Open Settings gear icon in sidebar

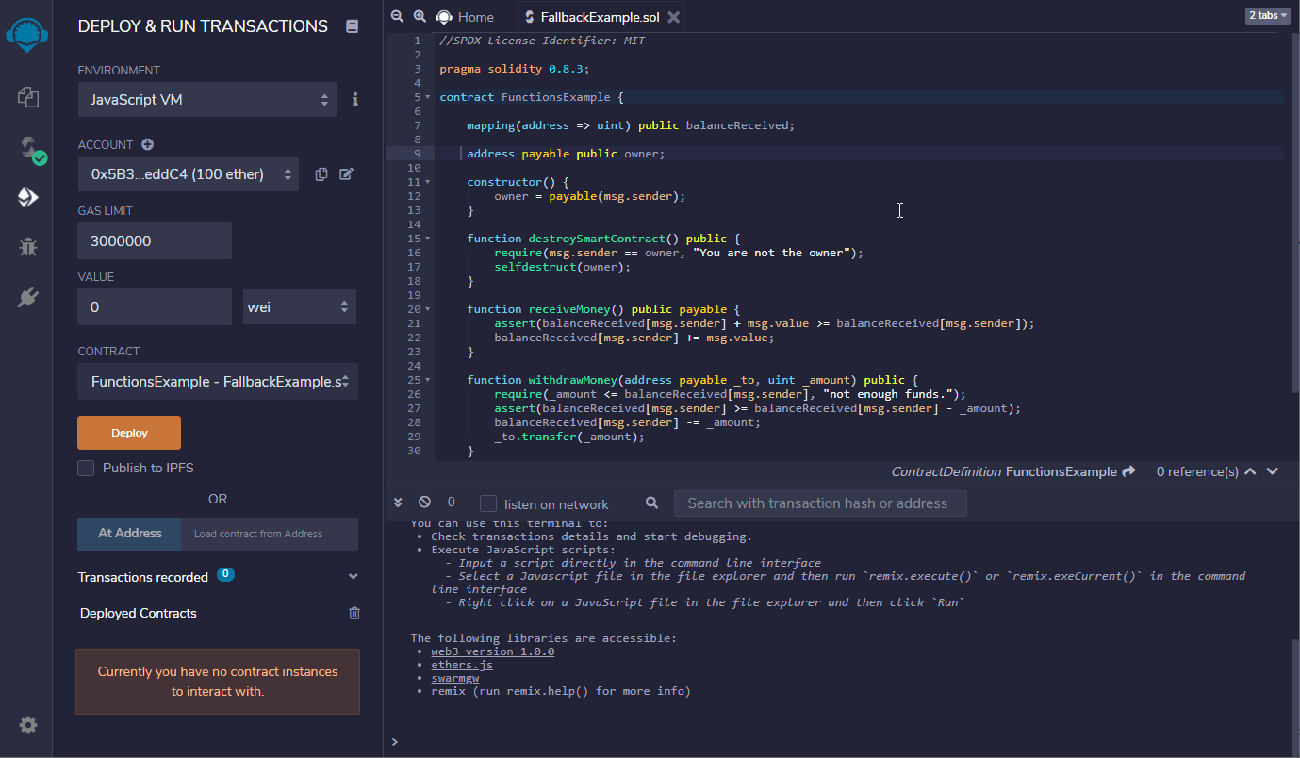tap(28, 725)
